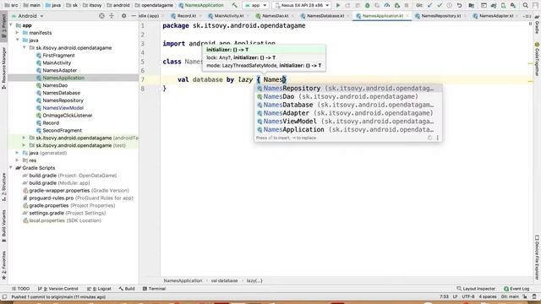Choose NamesDao from completion list

coord(348,96)
